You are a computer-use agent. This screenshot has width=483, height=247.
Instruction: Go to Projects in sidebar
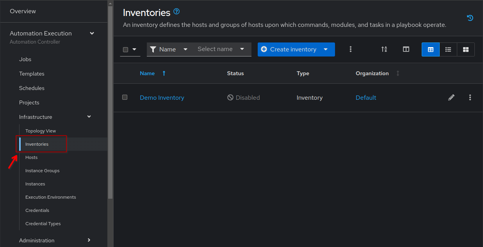coord(29,102)
